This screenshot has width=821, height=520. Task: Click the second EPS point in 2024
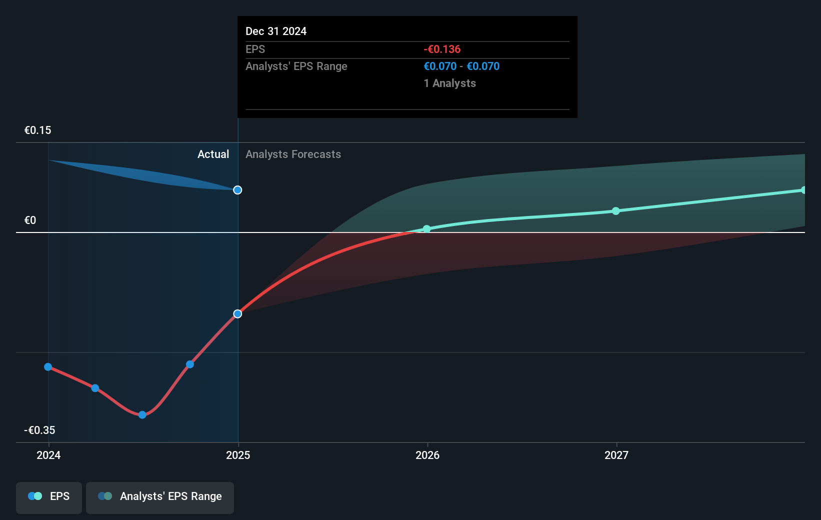(x=95, y=388)
